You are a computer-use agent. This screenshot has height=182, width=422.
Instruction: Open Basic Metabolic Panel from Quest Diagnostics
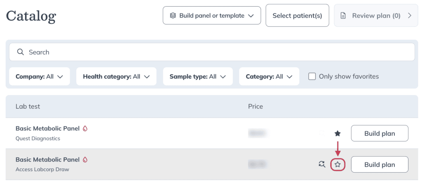(48, 128)
